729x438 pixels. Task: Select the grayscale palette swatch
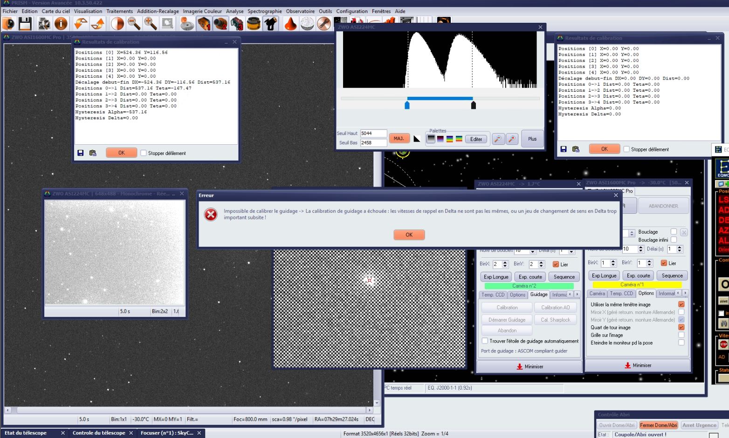[x=431, y=139]
